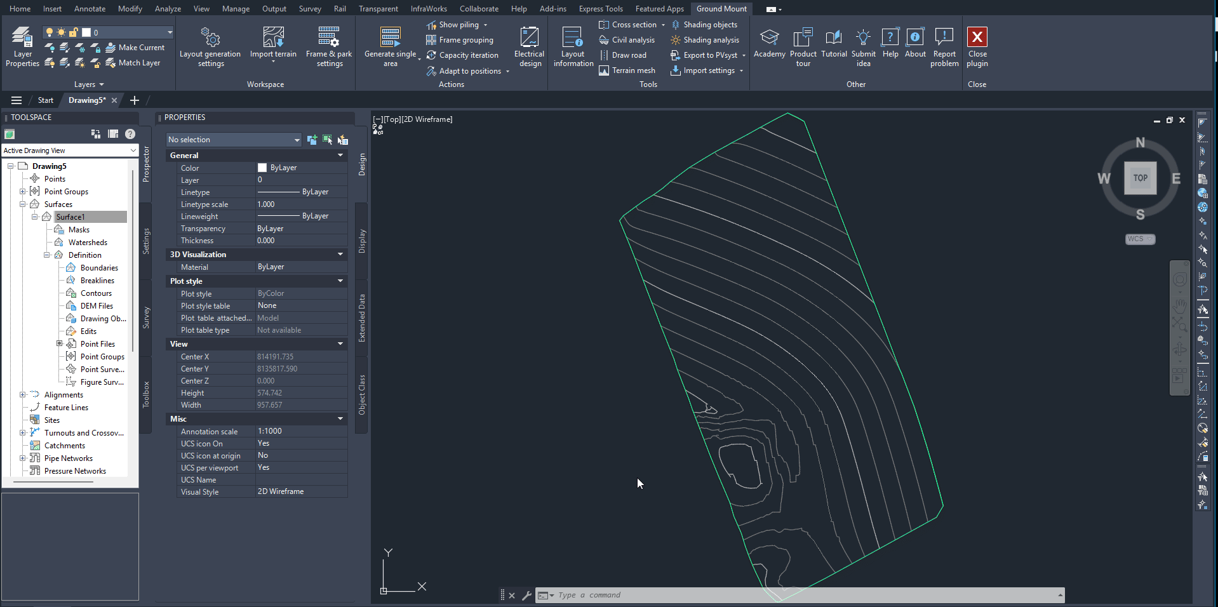Image resolution: width=1218 pixels, height=607 pixels.
Task: Click Shading analysis
Action: [x=705, y=40]
